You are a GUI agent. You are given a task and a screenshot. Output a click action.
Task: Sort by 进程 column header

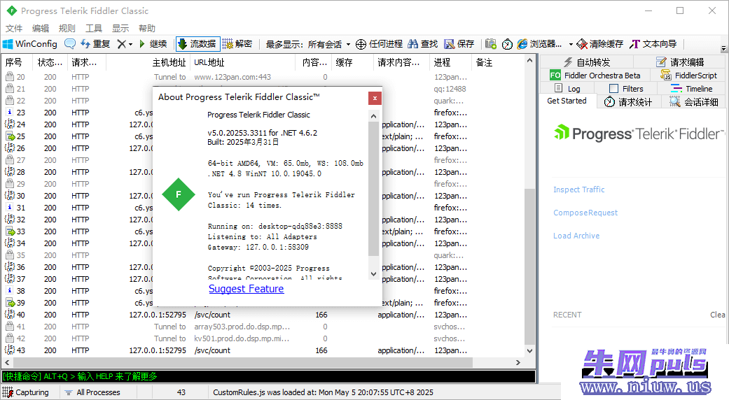point(450,62)
